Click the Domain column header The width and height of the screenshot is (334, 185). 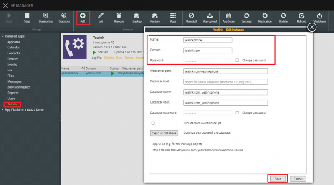click(97, 68)
